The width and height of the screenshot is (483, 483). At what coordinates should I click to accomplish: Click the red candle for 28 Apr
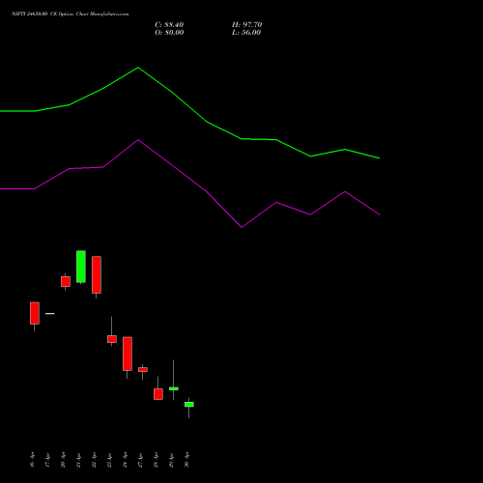(158, 394)
